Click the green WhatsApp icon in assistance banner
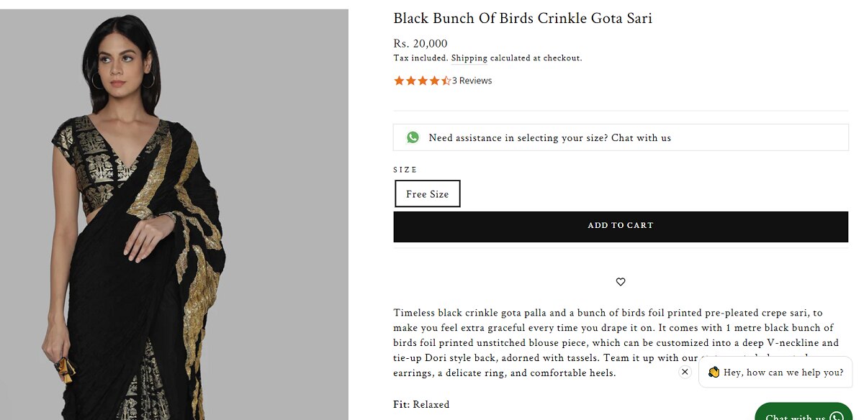Screen dimensions: 864x420 (413, 137)
